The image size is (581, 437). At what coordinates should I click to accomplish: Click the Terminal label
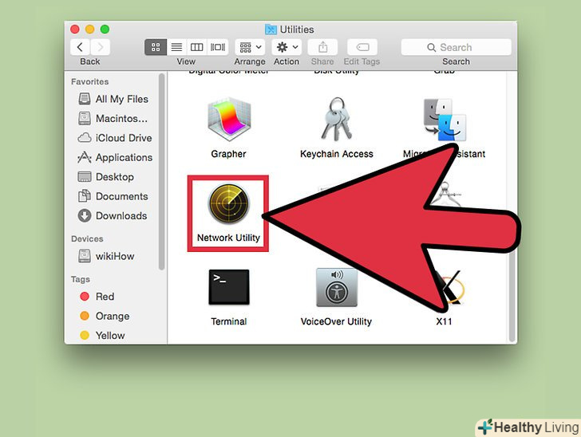[x=228, y=321]
